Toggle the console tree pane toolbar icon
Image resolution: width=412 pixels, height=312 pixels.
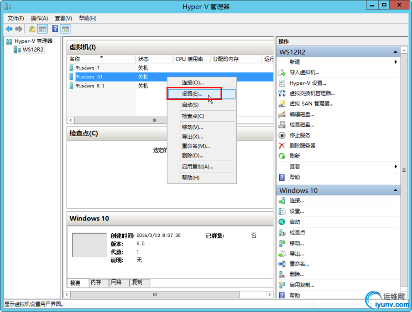[x=42, y=29]
